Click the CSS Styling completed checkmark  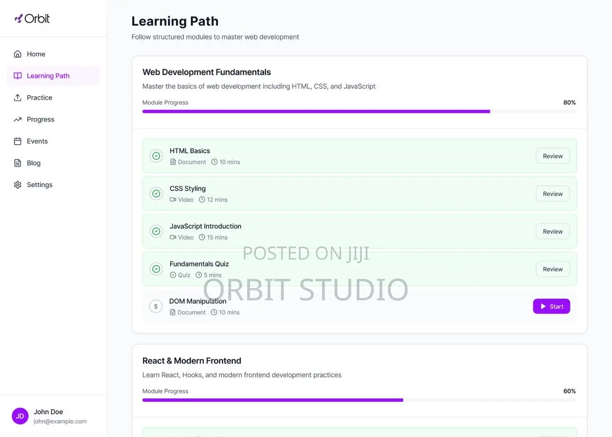156,193
